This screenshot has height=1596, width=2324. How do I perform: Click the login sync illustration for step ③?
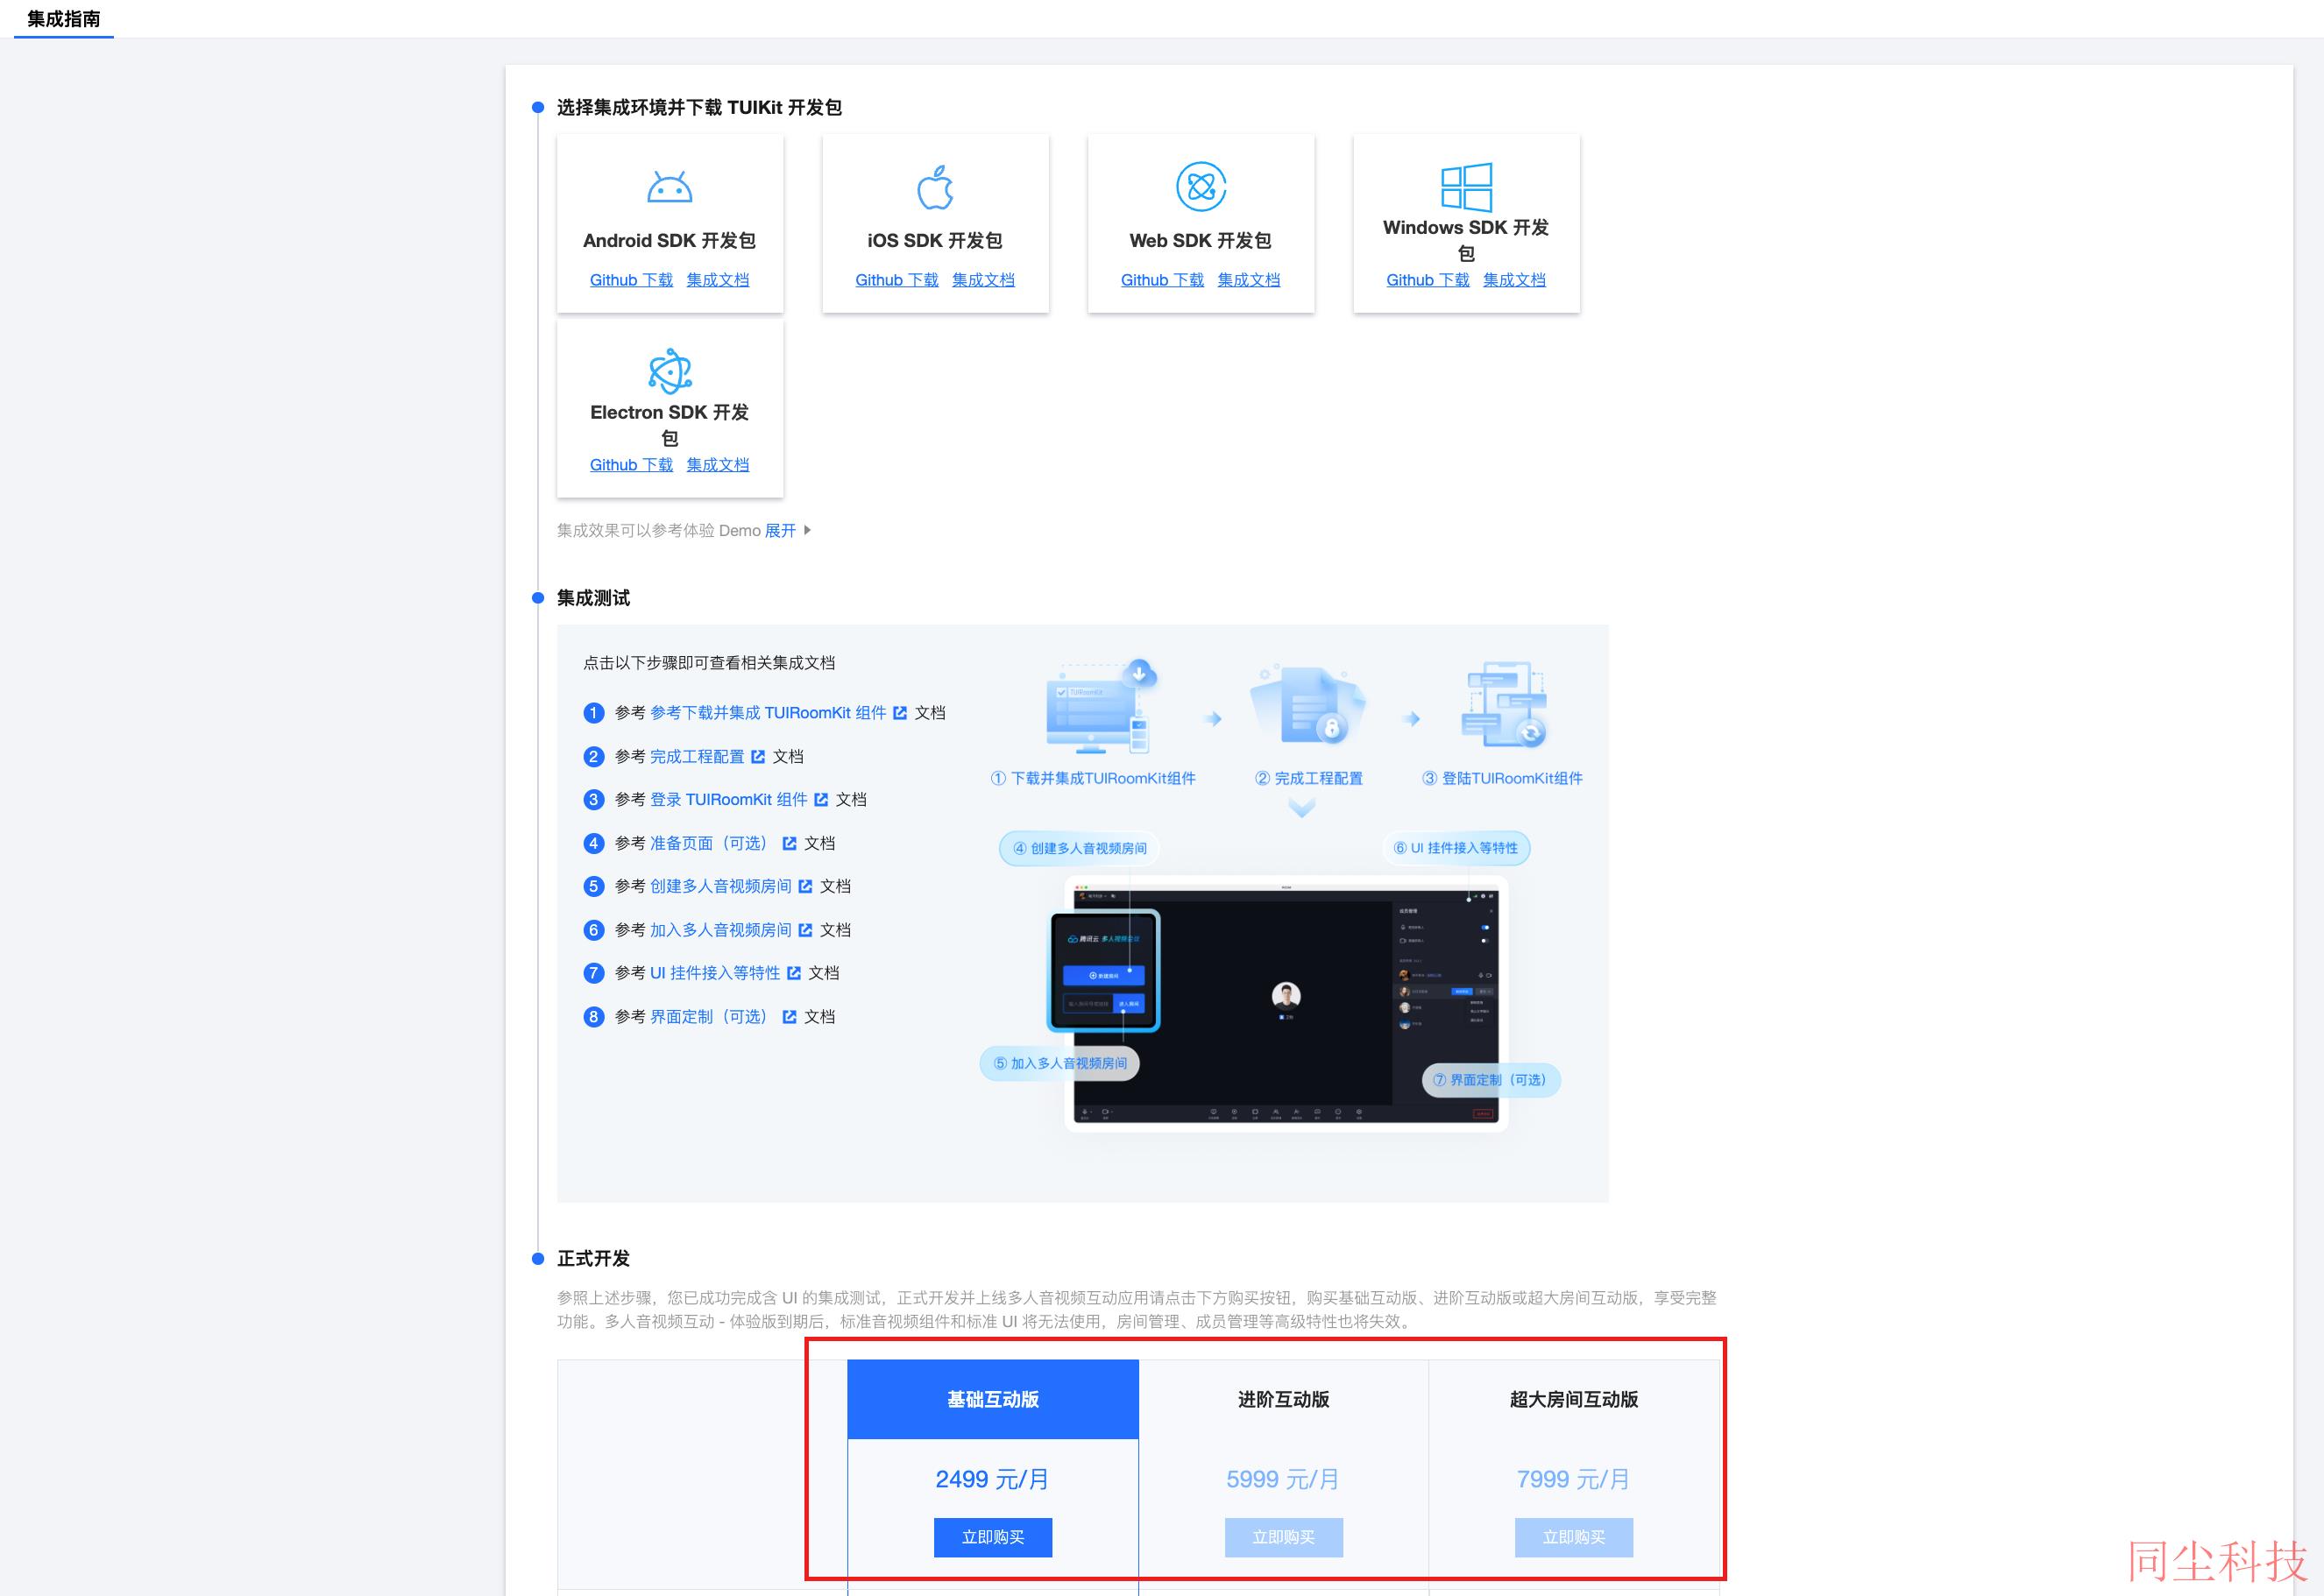pos(1504,705)
